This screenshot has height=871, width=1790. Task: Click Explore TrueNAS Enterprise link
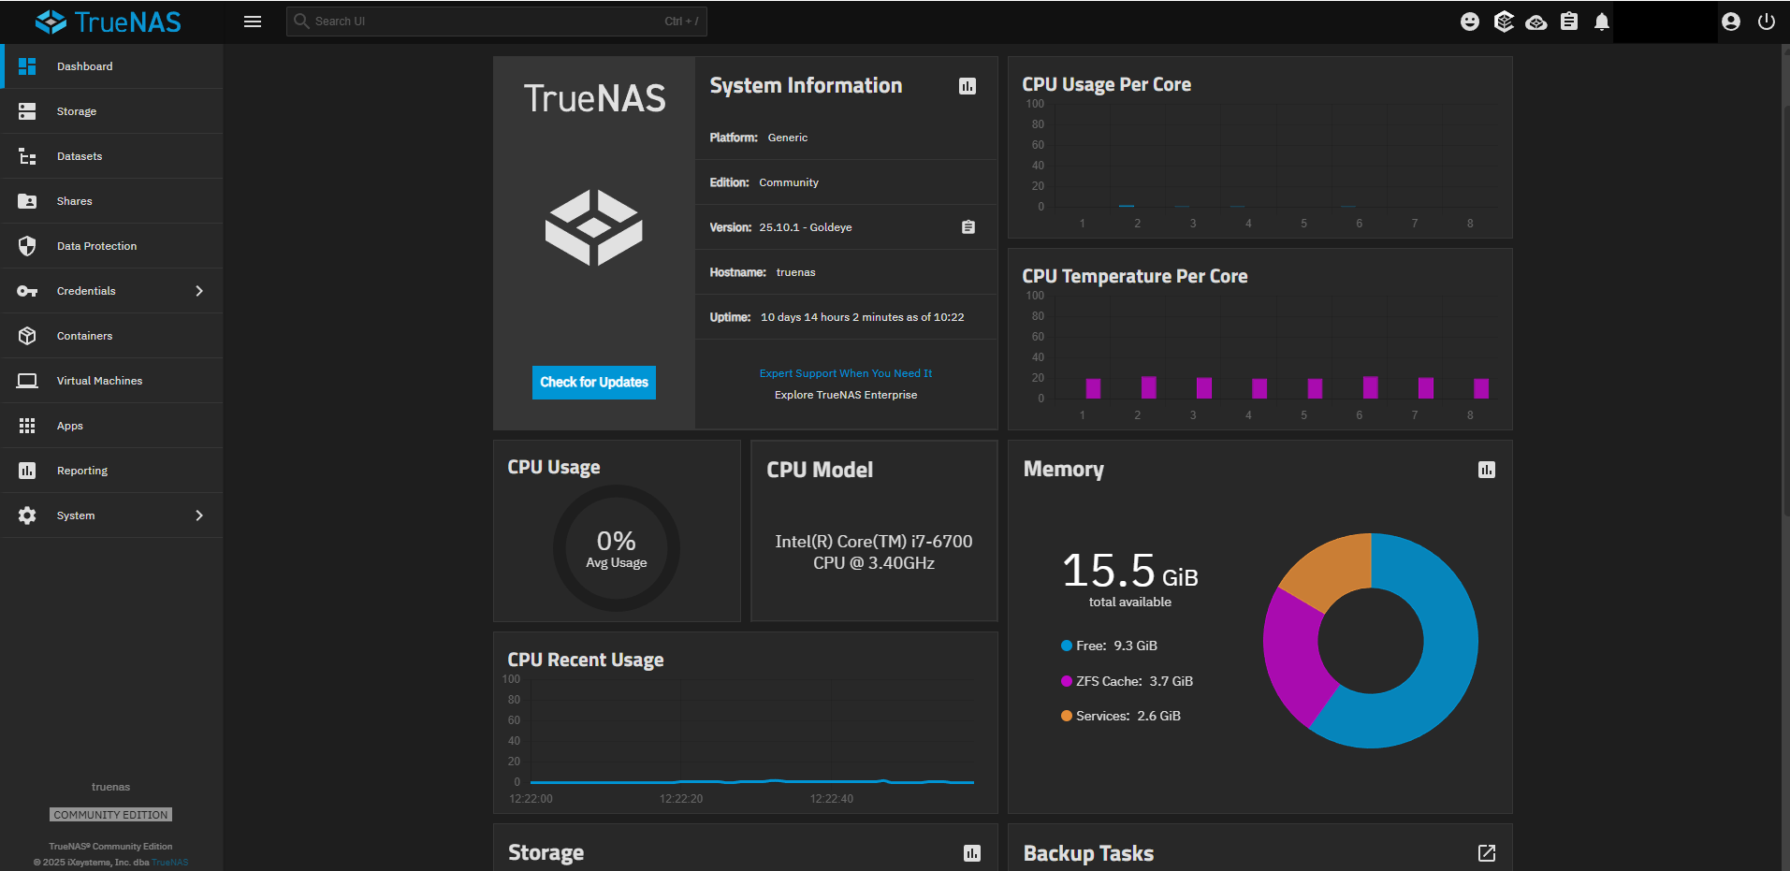846,395
